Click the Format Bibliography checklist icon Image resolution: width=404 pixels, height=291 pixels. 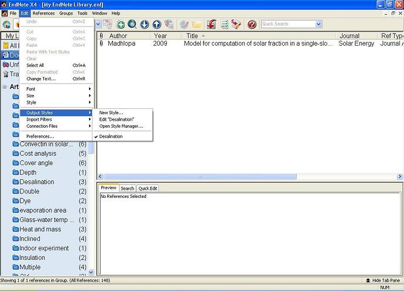pyautogui.click(x=224, y=25)
